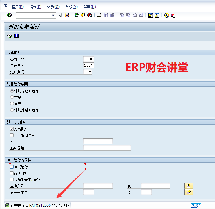Tick the 错误分析 checkbox

(x=12, y=173)
